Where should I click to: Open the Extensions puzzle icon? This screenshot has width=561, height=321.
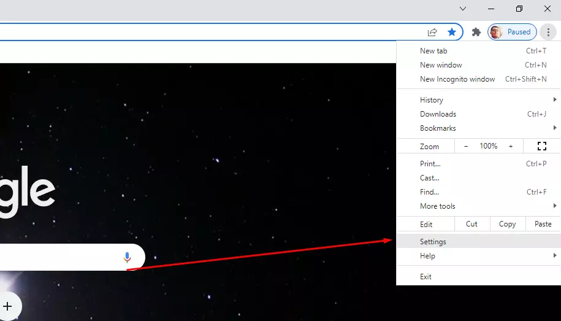coord(476,33)
